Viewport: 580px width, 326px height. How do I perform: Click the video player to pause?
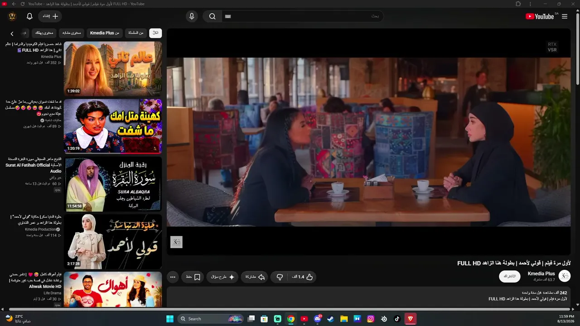tap(368, 142)
